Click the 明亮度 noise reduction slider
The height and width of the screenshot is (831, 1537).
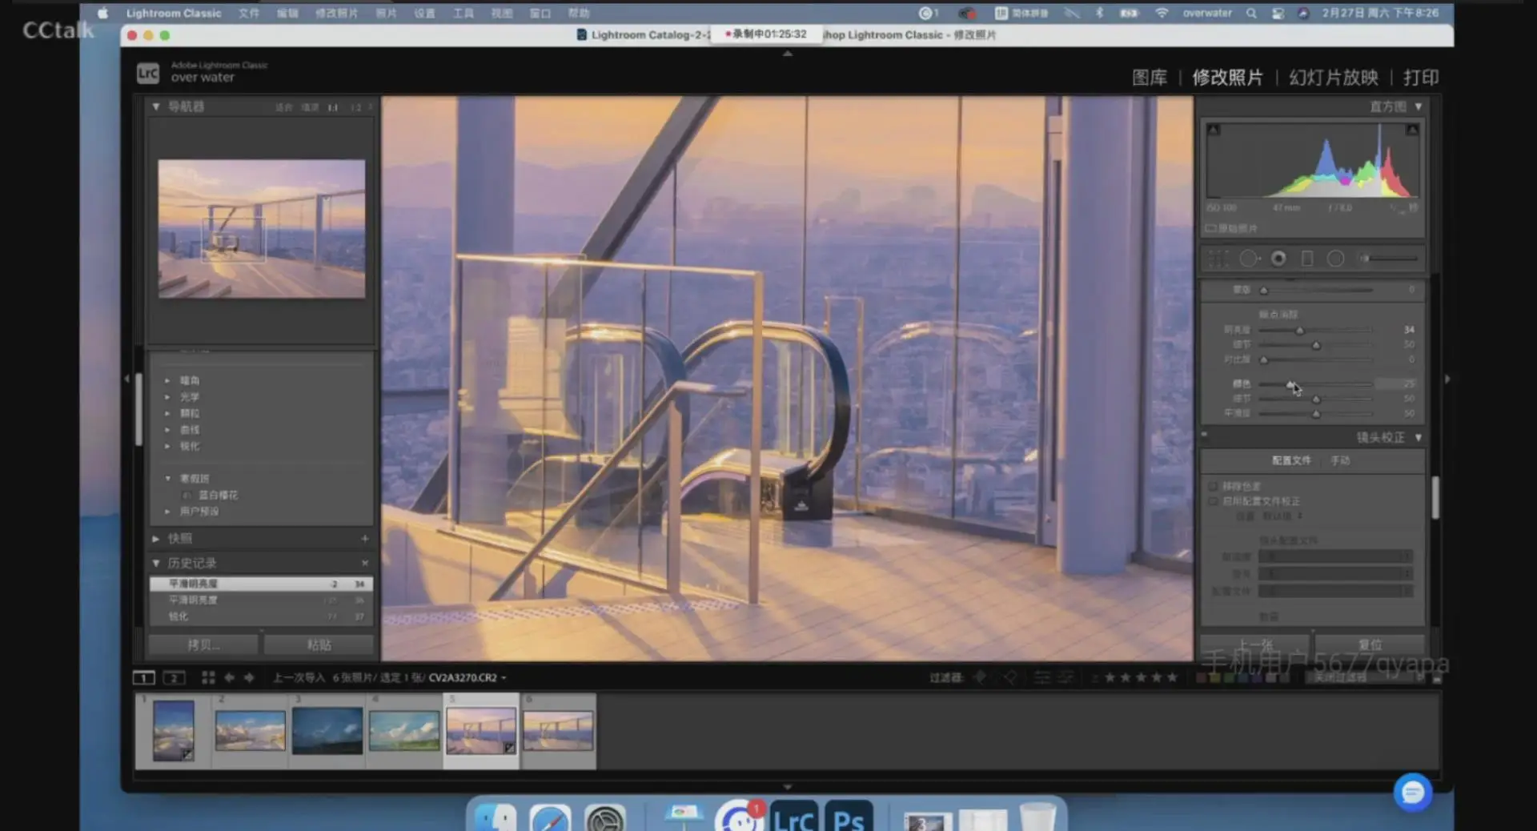pyautogui.click(x=1316, y=330)
